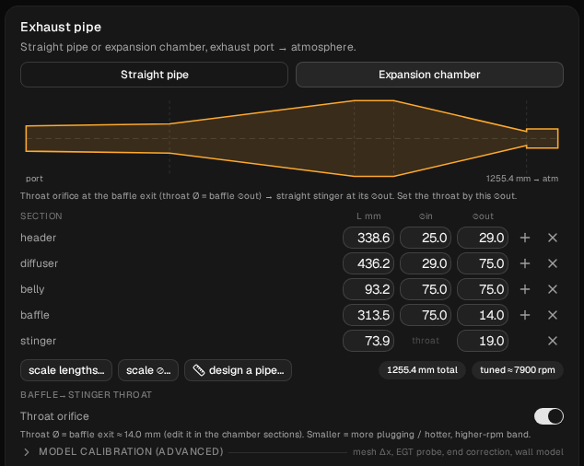The image size is (584, 466).
Task: Edit the belly length field 93.2
Action: point(368,289)
